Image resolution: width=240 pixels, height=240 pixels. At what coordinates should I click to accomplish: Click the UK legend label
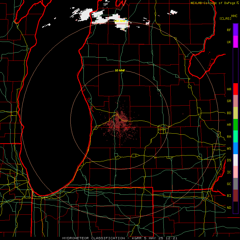tap(229, 42)
